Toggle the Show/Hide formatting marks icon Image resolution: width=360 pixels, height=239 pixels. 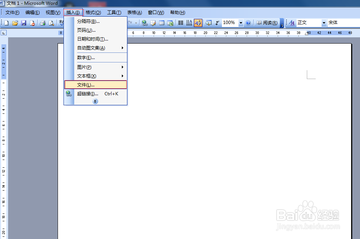click(x=217, y=23)
